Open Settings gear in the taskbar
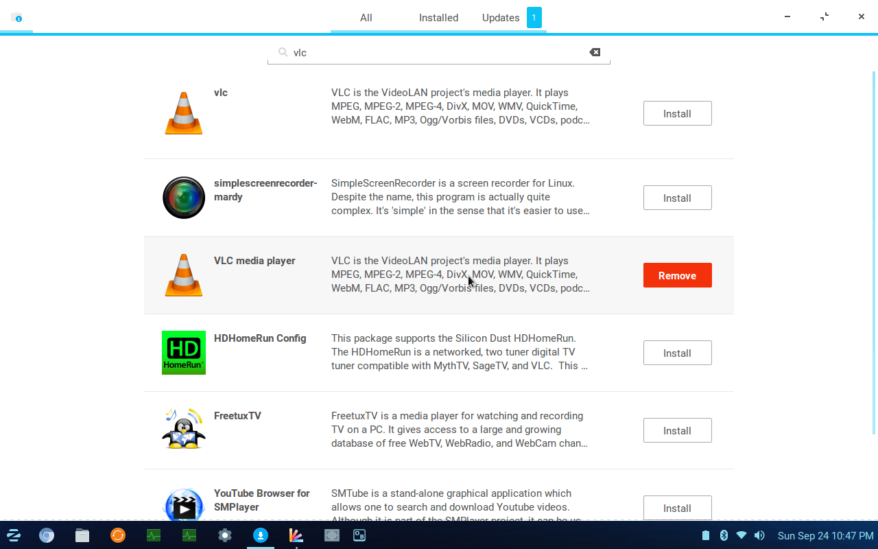The width and height of the screenshot is (878, 549). coord(225,535)
